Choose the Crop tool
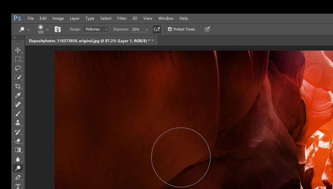This screenshot has height=189, width=333. click(x=18, y=86)
